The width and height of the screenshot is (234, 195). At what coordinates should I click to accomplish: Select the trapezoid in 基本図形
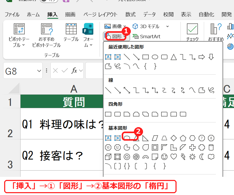tap(164, 138)
